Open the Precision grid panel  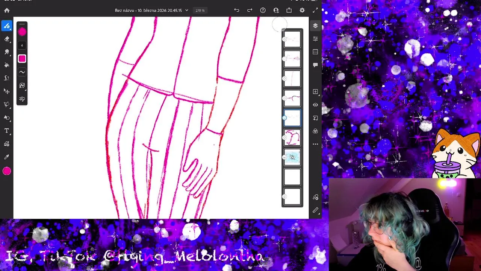click(x=315, y=52)
